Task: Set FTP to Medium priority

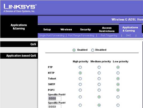Action: 99,67
